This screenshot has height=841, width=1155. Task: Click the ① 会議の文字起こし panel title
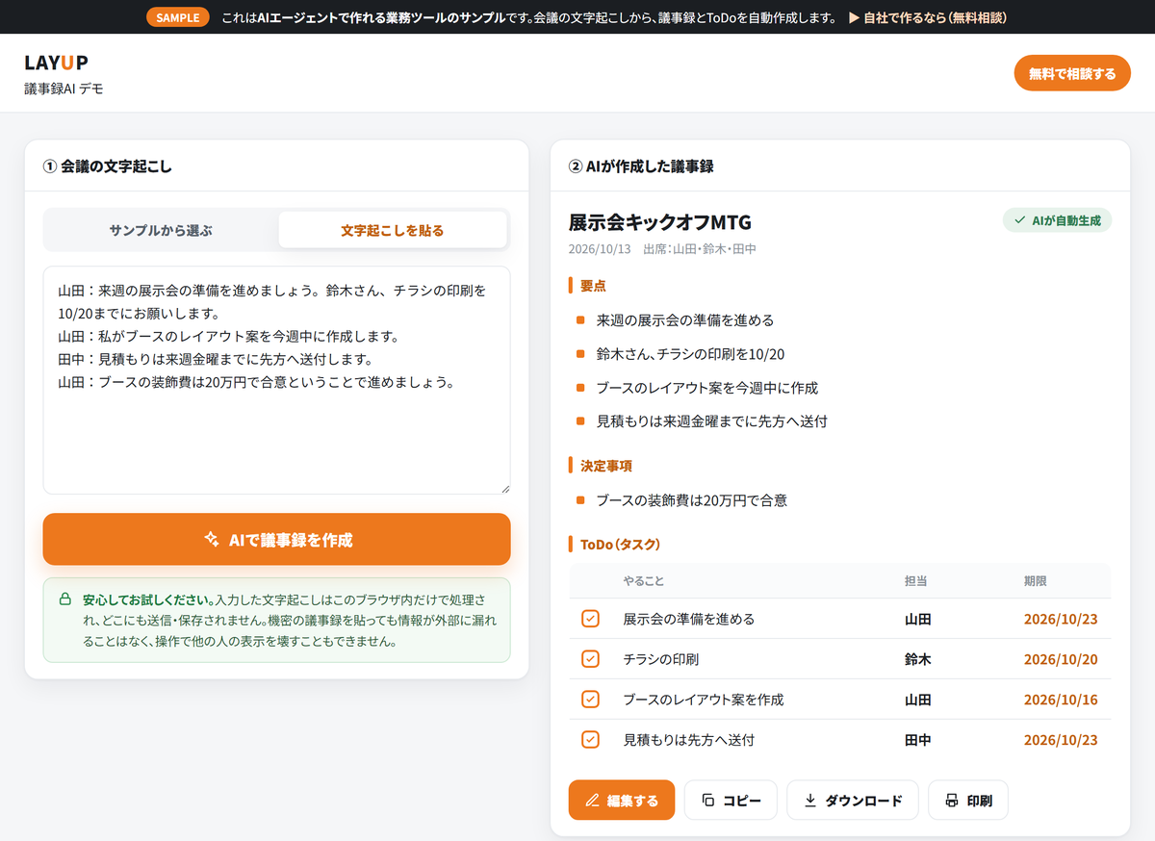pyautogui.click(x=108, y=166)
